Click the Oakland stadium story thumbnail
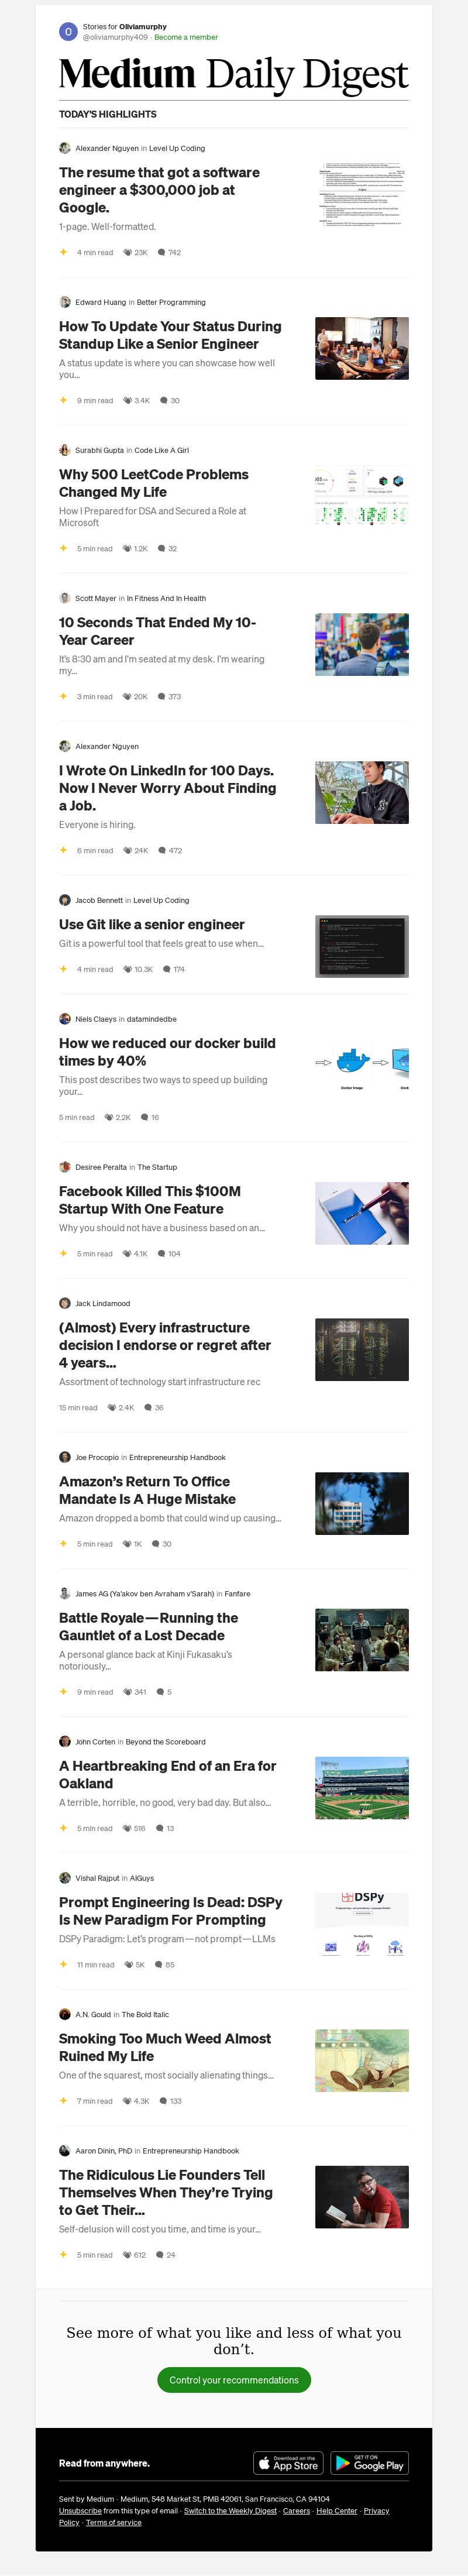 (x=362, y=1788)
